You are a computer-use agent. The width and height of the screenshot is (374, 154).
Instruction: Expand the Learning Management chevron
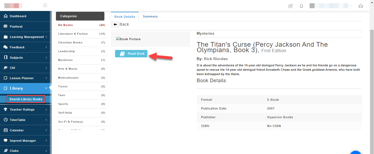46,37
